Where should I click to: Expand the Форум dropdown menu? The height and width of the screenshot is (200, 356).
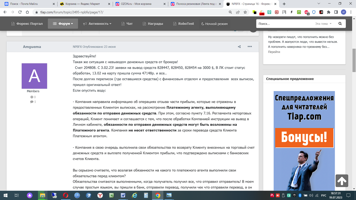pyautogui.click(x=63, y=24)
